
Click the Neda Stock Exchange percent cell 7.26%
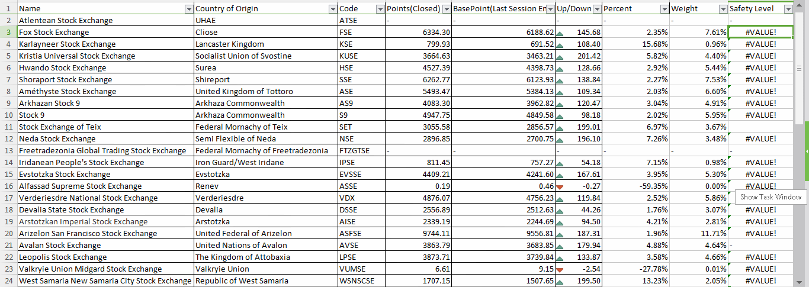(x=636, y=139)
